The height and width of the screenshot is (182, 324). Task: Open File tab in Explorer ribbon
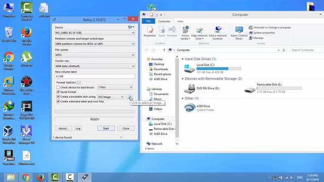148,21
